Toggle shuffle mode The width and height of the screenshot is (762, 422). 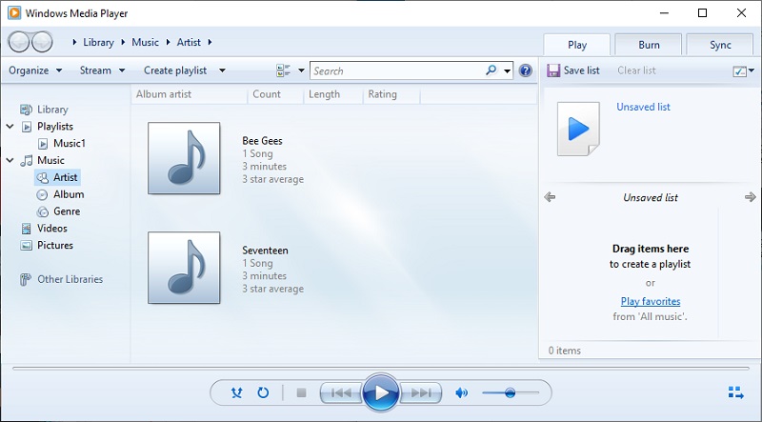click(236, 392)
